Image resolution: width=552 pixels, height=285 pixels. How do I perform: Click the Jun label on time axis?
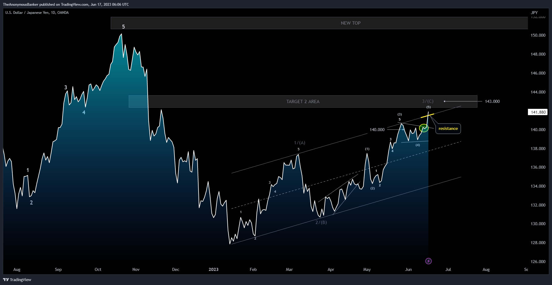409,269
